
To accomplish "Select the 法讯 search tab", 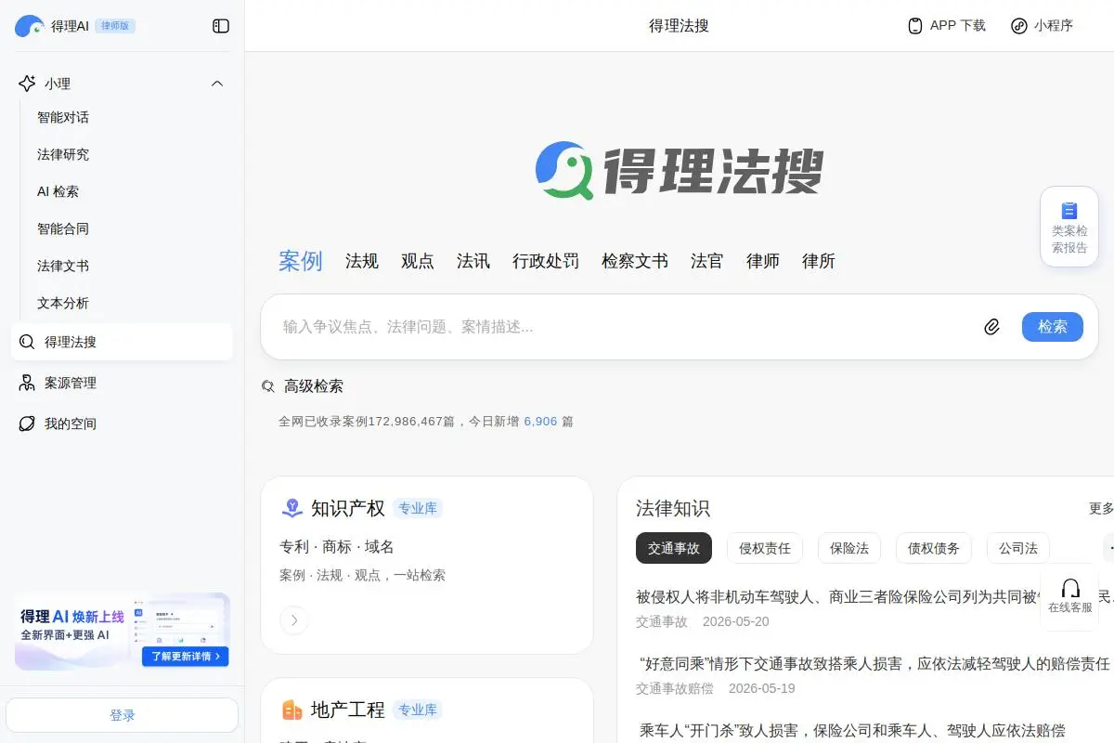I will [x=473, y=261].
